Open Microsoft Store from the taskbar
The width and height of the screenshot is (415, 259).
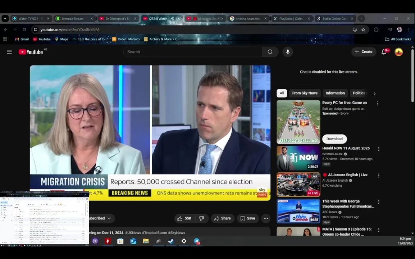pos(120,241)
